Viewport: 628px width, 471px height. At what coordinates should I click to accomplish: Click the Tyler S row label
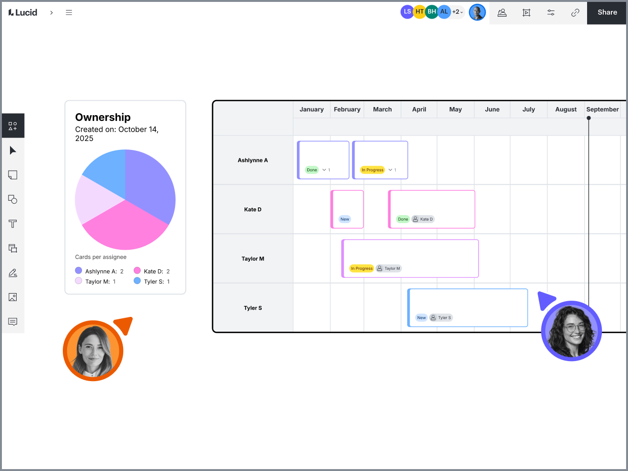click(x=253, y=308)
